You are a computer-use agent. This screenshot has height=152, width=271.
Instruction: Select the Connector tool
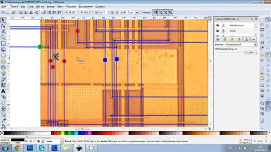pos(3,127)
